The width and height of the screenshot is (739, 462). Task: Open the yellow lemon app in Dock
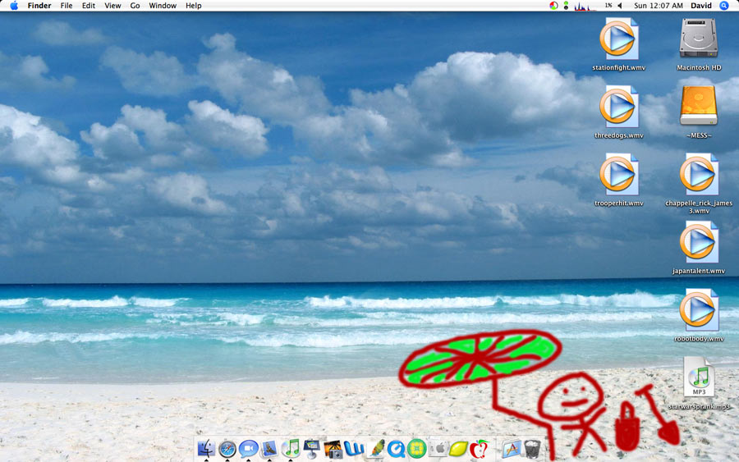tap(458, 449)
